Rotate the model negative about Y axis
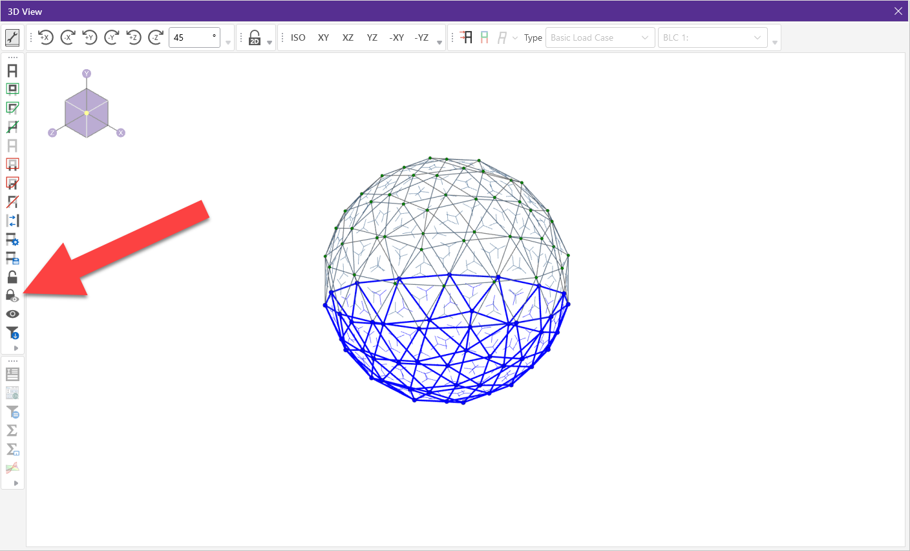 pyautogui.click(x=112, y=37)
